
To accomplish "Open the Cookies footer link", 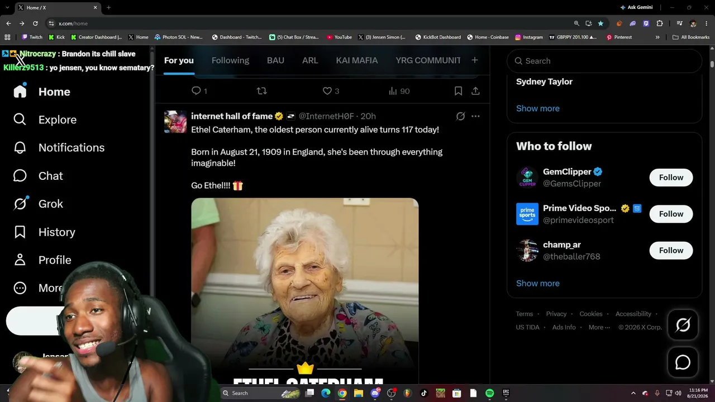I will point(591,314).
